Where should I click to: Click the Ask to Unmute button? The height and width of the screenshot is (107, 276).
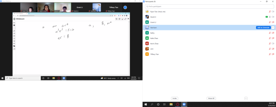point(263,28)
